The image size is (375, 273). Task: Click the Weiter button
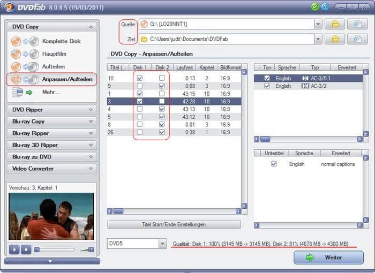tap(328, 257)
